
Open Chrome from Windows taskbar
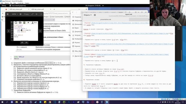point(50,102)
